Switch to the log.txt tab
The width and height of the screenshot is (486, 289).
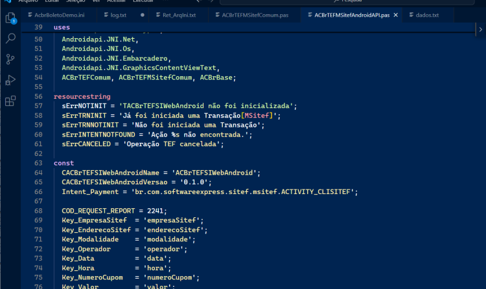tap(122, 15)
